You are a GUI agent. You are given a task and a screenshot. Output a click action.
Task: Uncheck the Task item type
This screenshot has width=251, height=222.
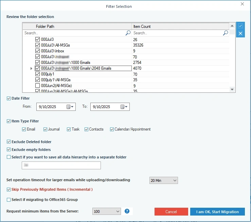click(x=69, y=129)
